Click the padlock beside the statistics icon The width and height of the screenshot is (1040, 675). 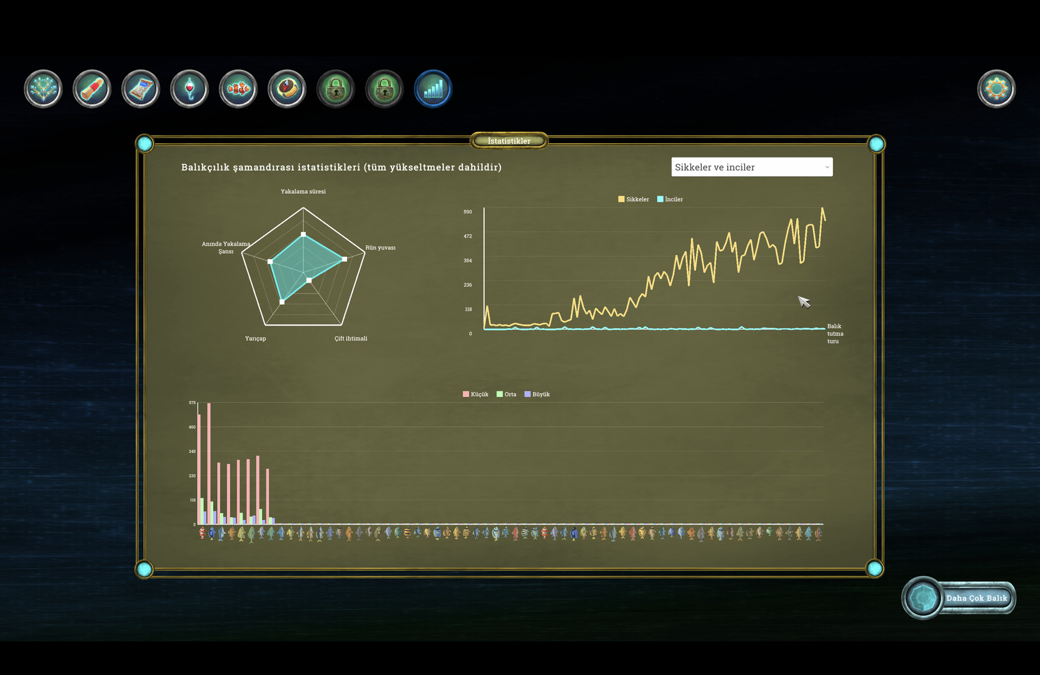(385, 89)
